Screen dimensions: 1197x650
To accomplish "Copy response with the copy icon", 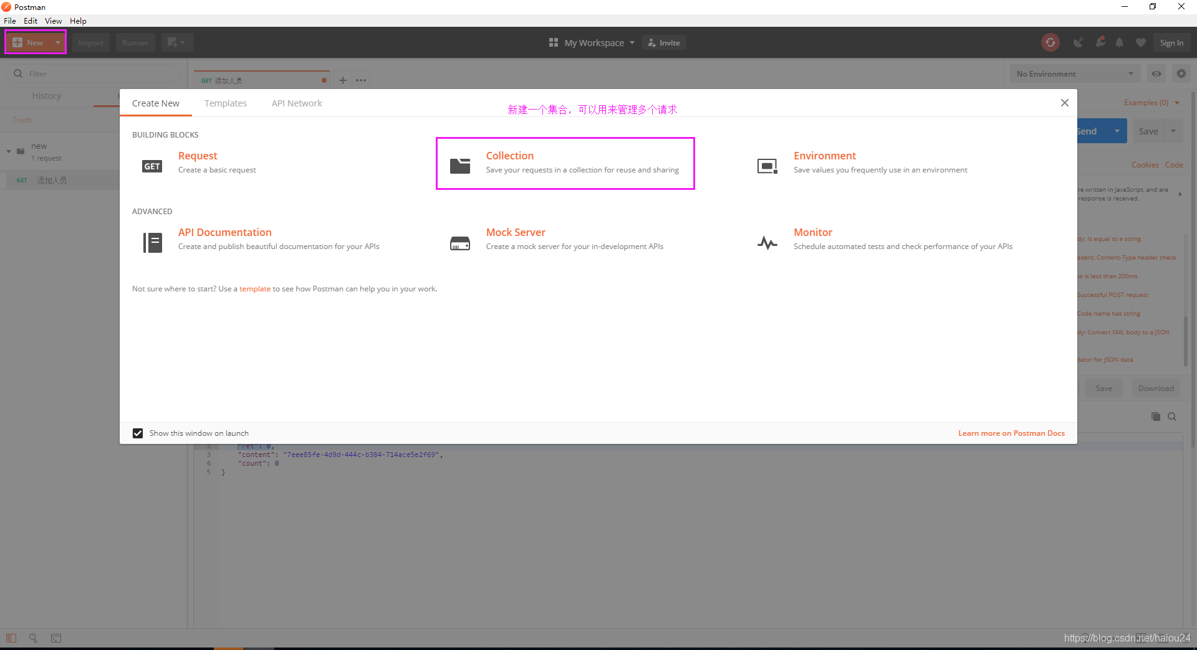I will pos(1156,417).
